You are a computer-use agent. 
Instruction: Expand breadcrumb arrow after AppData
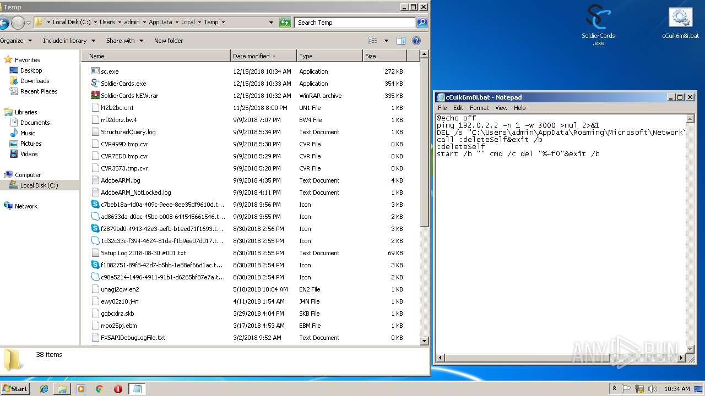[177, 23]
